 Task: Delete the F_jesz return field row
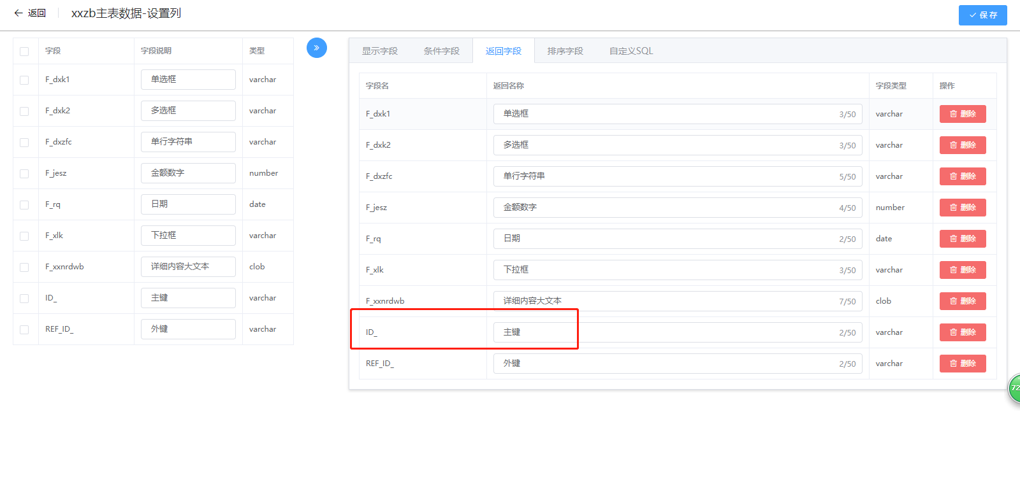pos(962,208)
